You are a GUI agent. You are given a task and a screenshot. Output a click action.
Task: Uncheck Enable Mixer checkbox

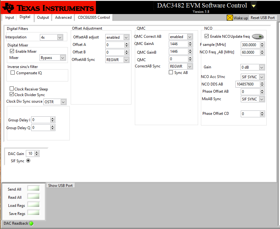12,51
